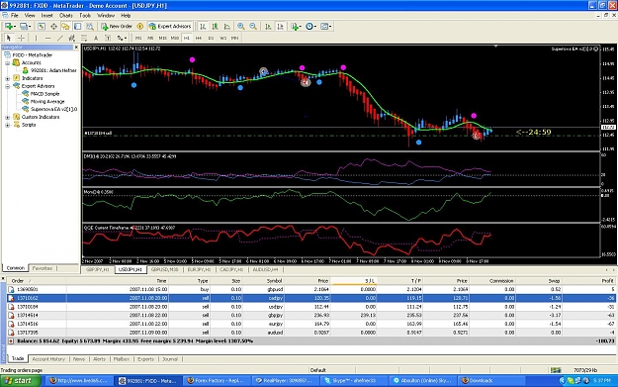Open the Journal terminal tab

(170, 359)
